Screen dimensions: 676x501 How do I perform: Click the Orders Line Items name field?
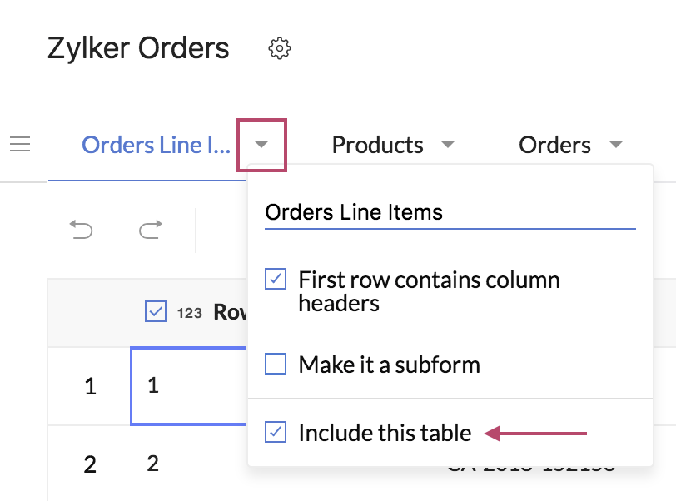coord(450,212)
